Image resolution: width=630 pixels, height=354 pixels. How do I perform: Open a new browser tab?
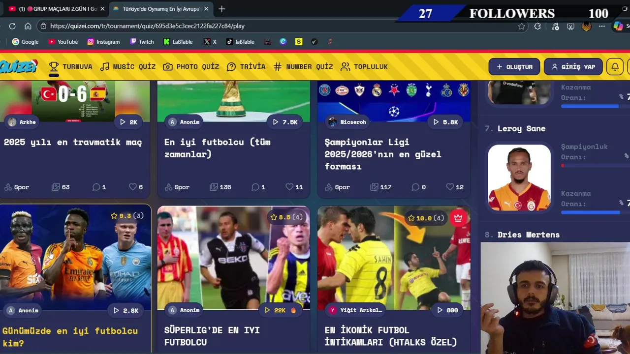(222, 9)
